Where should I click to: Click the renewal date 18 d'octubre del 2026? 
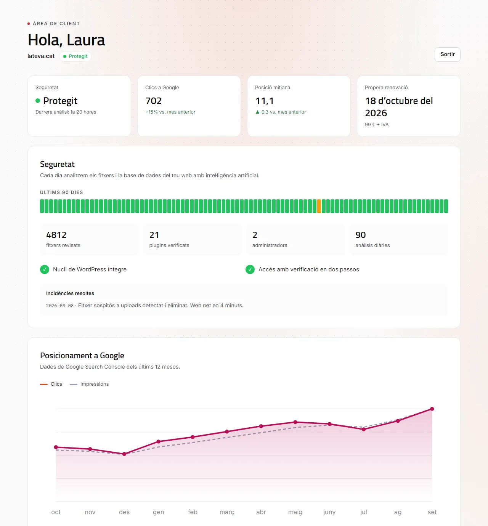pyautogui.click(x=399, y=107)
